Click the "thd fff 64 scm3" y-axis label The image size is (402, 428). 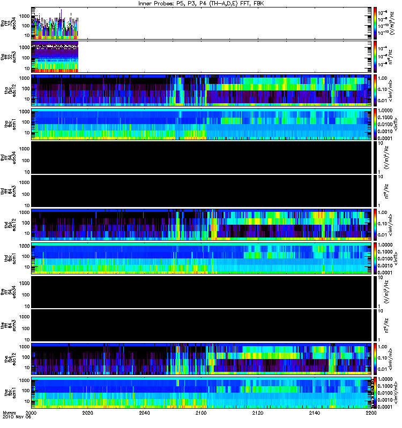click(x=9, y=191)
